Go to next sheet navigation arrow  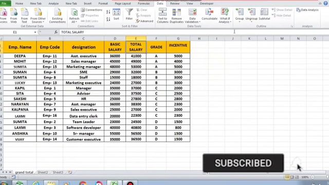7,172
